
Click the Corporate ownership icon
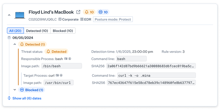[x=60, y=19]
